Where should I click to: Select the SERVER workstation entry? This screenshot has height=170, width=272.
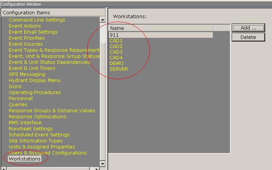coord(119,69)
